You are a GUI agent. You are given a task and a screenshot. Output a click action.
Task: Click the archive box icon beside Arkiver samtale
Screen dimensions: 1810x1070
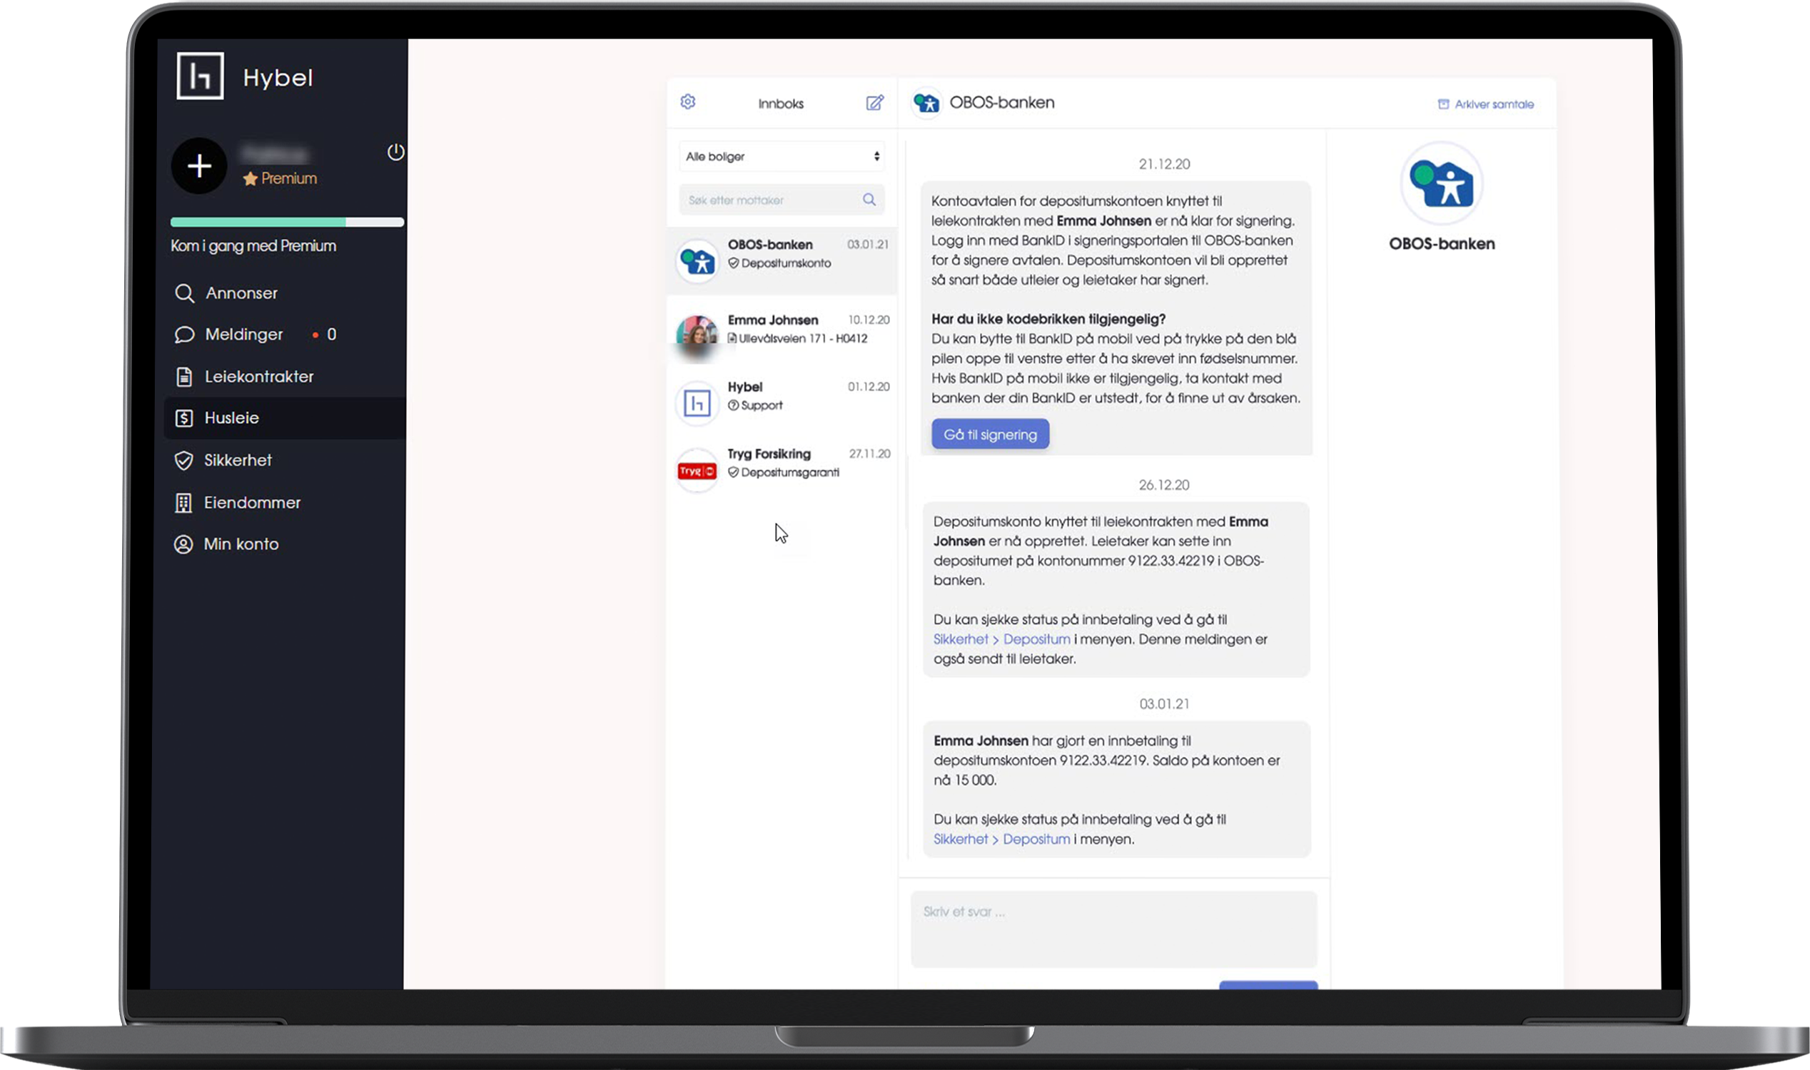click(x=1443, y=104)
